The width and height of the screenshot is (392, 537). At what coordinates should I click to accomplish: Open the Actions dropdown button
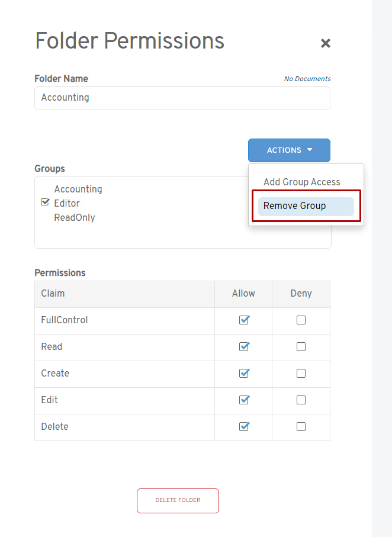[288, 150]
